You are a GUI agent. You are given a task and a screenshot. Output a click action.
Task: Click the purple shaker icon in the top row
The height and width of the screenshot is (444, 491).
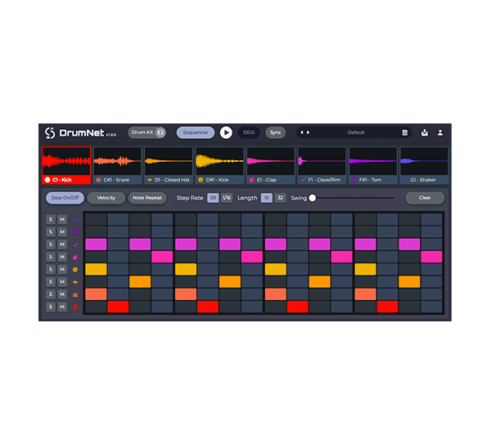pos(75,219)
